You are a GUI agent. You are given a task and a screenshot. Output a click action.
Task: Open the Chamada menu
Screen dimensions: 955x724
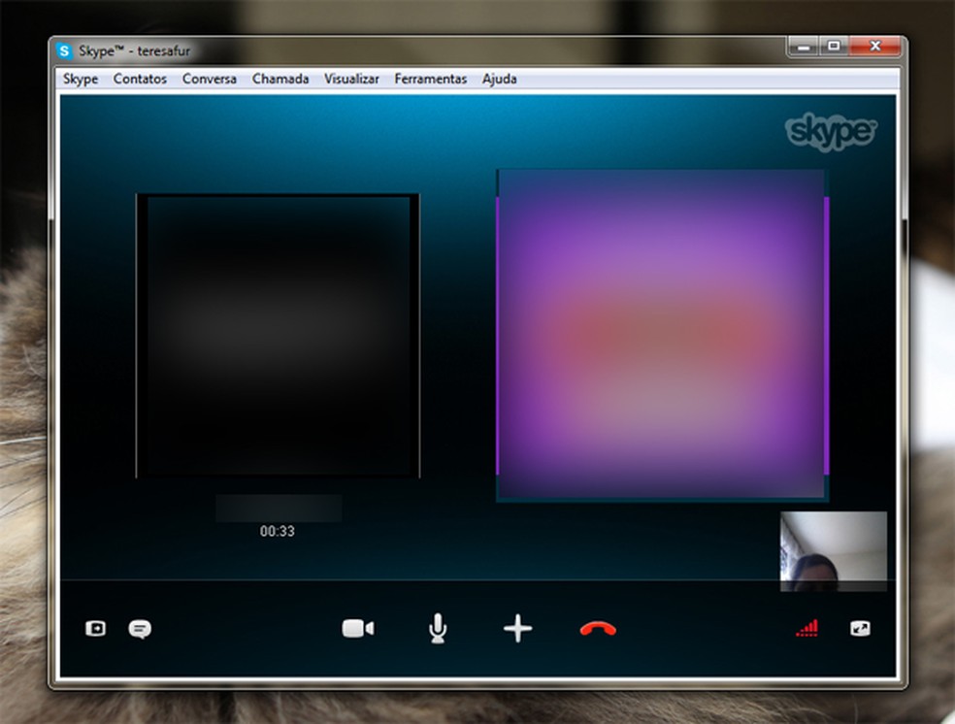point(280,80)
